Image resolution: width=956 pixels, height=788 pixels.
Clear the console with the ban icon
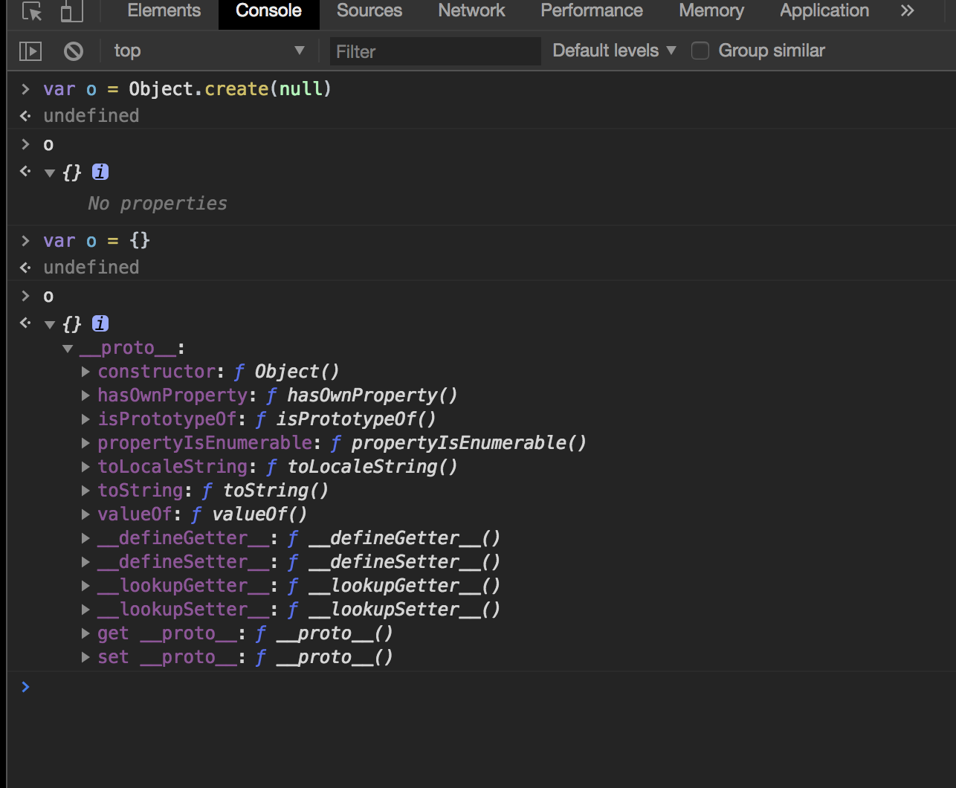73,51
